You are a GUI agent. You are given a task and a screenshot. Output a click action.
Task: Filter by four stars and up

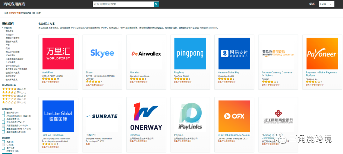click(x=14, y=92)
